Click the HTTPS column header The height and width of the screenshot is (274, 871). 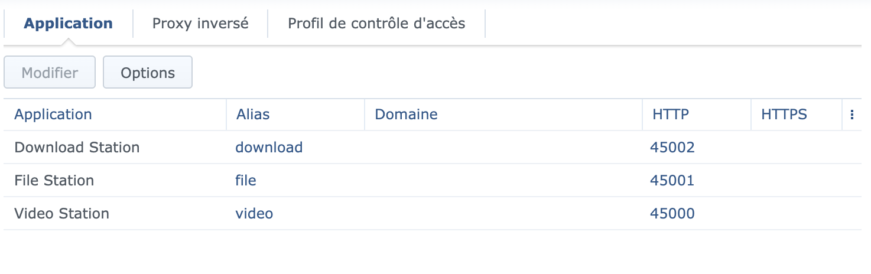click(x=784, y=115)
